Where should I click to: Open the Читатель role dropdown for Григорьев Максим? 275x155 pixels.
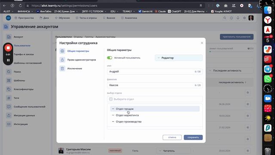[x=174, y=151]
